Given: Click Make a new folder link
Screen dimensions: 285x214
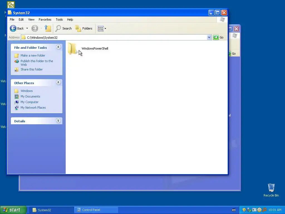Looking at the screenshot, I should [33, 55].
